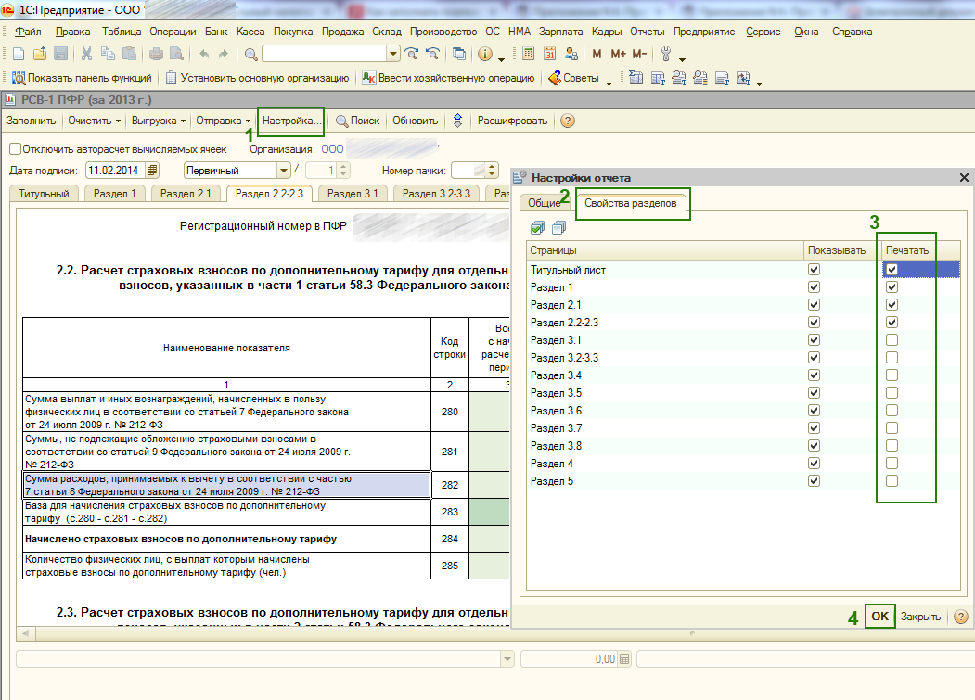Image resolution: width=975 pixels, height=700 pixels.
Task: Click the uncheck-all icon in report settings
Action: pyautogui.click(x=558, y=228)
